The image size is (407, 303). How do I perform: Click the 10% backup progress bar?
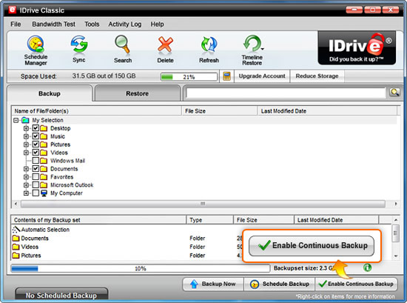[x=140, y=268]
